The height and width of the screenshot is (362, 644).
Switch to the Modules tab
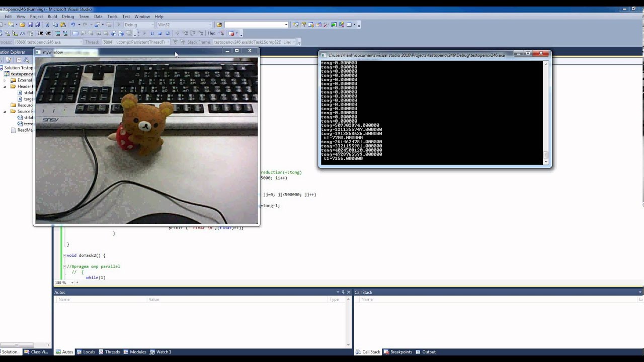click(135, 352)
